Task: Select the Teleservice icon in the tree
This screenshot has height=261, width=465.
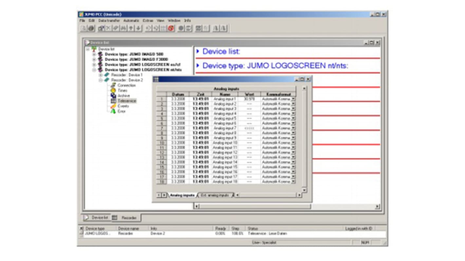Action: [113, 101]
